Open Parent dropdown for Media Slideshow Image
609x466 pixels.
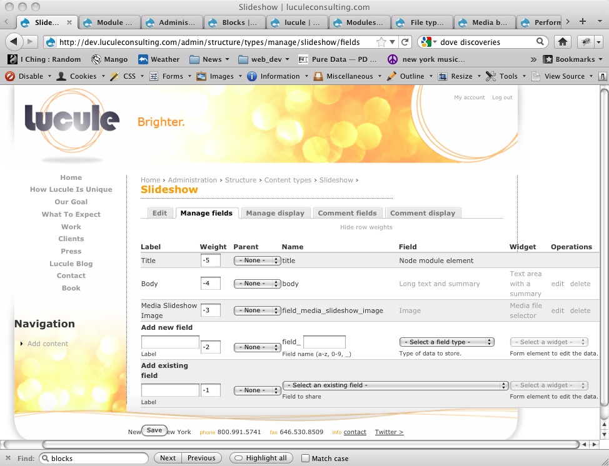[257, 310]
